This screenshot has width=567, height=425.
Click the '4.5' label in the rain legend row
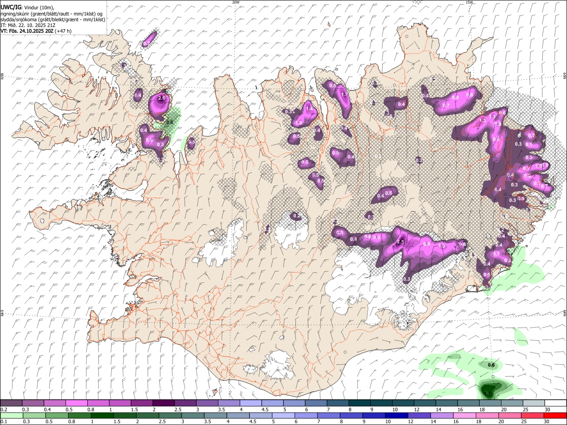[x=253, y=422]
